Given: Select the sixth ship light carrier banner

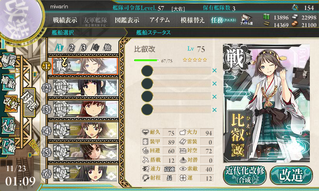Looking at the screenshot, I should 85,173.
